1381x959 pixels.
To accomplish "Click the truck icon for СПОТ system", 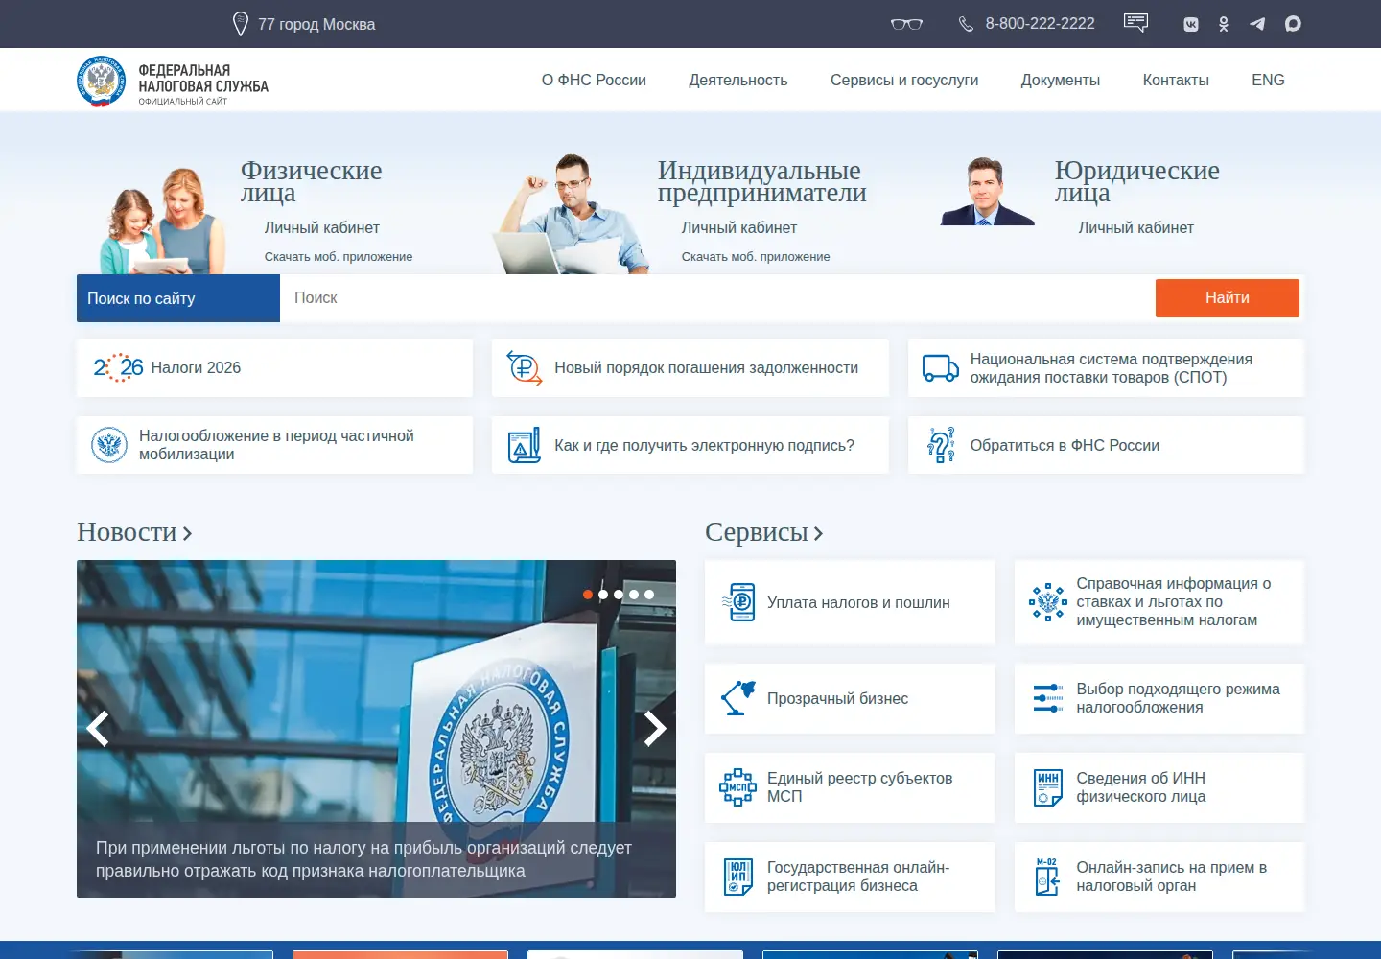I will [x=940, y=368].
